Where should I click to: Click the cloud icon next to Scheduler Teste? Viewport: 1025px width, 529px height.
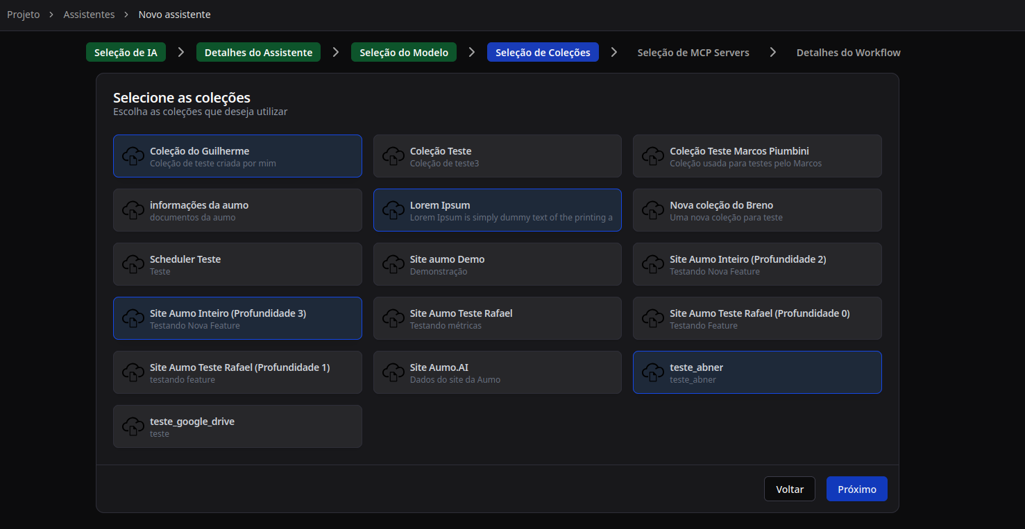pos(133,264)
